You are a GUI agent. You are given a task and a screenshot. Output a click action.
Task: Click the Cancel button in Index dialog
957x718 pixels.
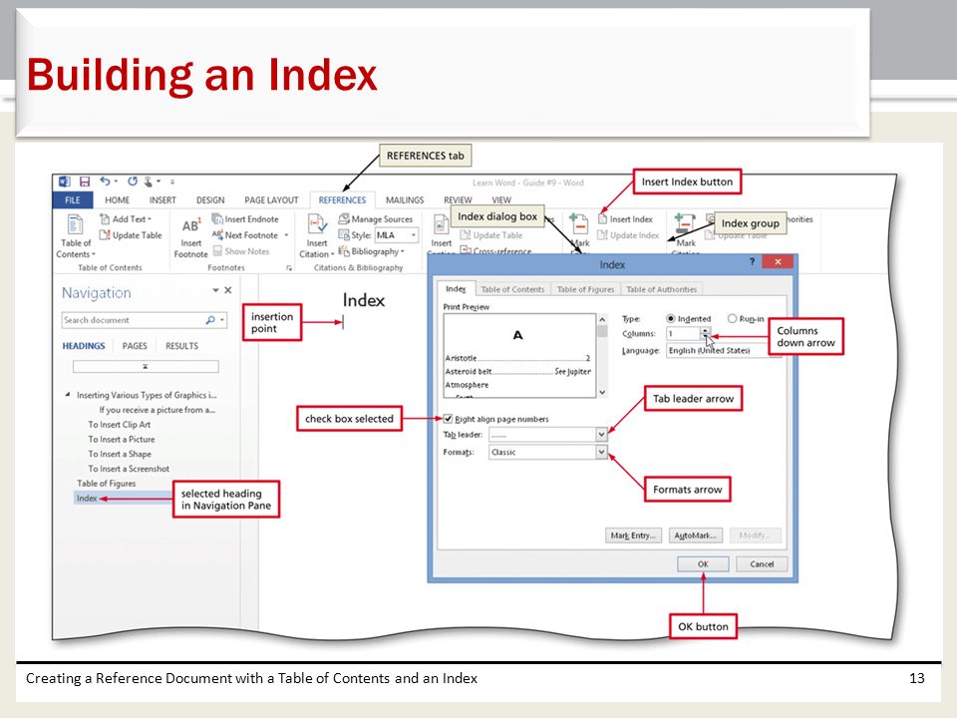(x=762, y=564)
